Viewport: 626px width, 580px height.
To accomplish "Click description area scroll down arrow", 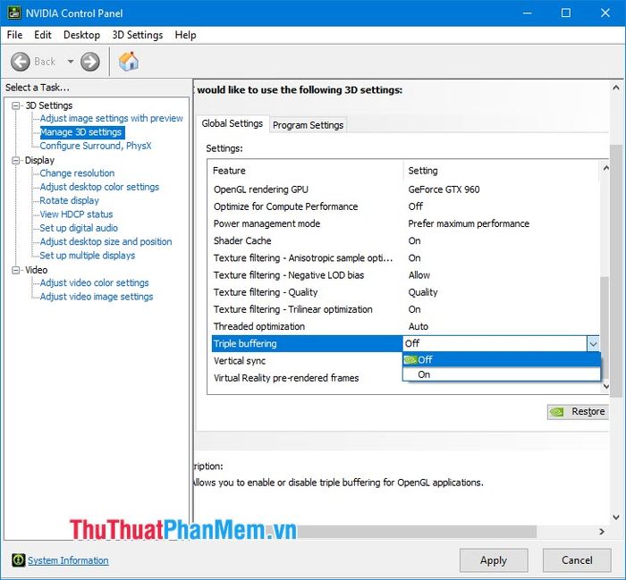I will 616,517.
